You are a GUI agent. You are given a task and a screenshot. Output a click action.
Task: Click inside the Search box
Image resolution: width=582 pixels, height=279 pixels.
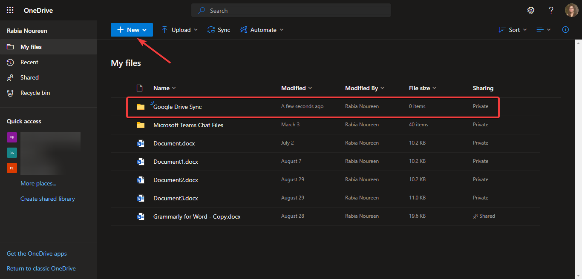tap(291, 10)
